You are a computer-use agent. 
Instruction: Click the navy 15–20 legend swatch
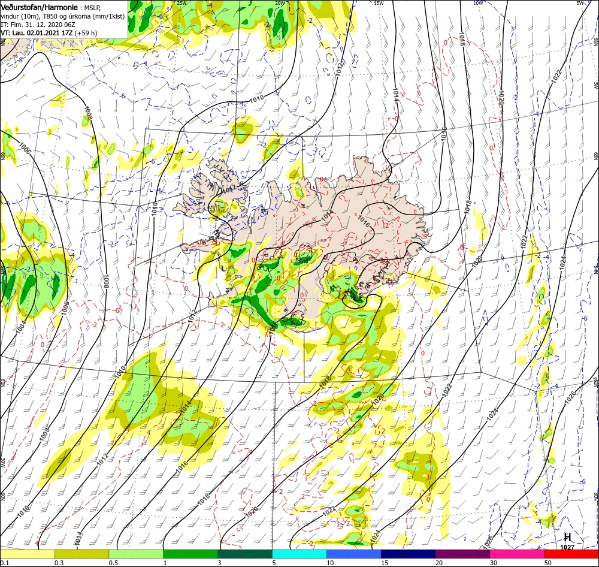point(408,554)
